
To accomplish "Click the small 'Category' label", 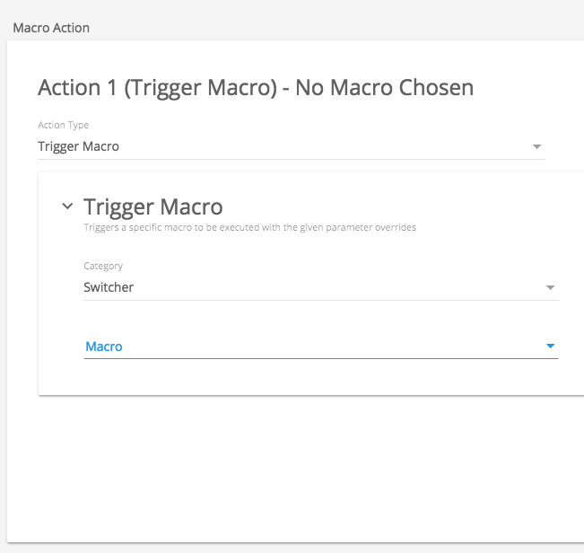I will pos(103,266).
